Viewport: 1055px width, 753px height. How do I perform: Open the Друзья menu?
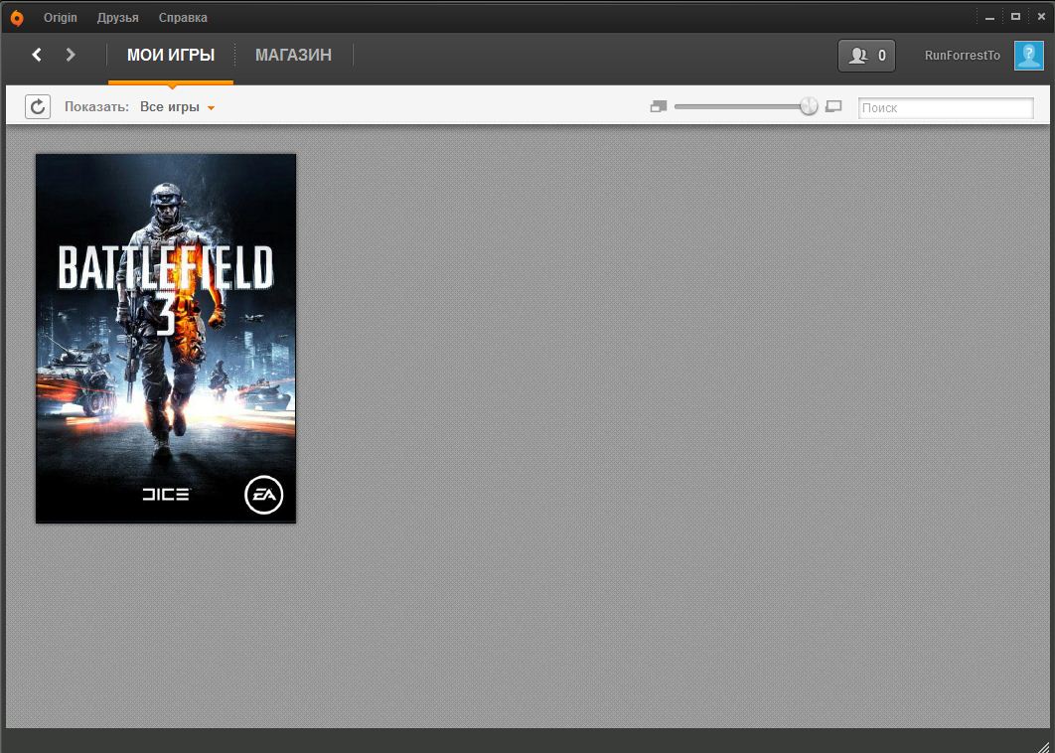click(x=118, y=18)
